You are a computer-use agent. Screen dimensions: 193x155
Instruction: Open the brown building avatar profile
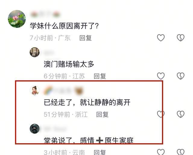(35, 52)
